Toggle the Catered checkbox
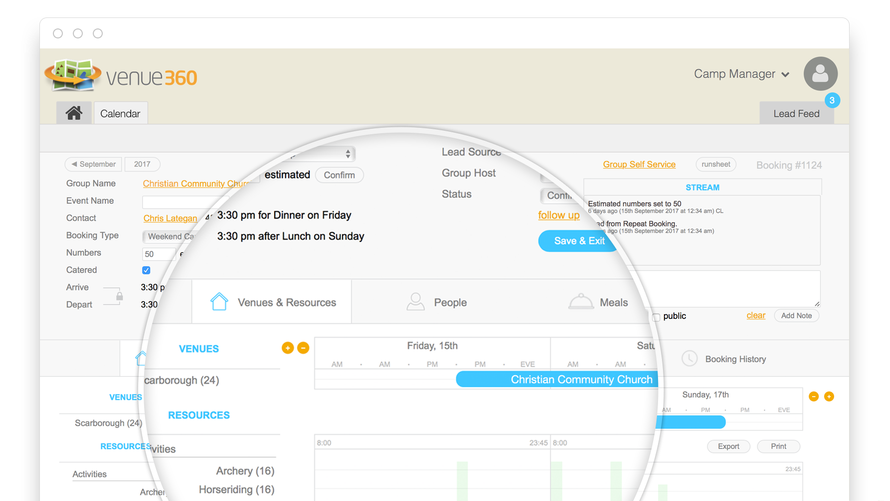The height and width of the screenshot is (501, 890). pos(146,270)
